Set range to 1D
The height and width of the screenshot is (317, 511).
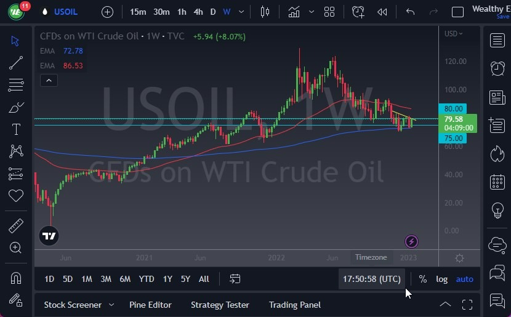pyautogui.click(x=49, y=279)
